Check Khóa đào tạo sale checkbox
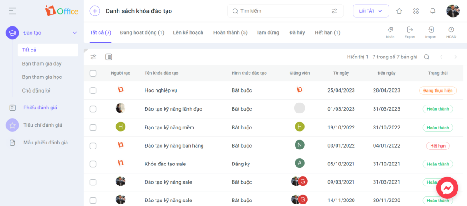Screen dimensions: 467x206 point(93,164)
